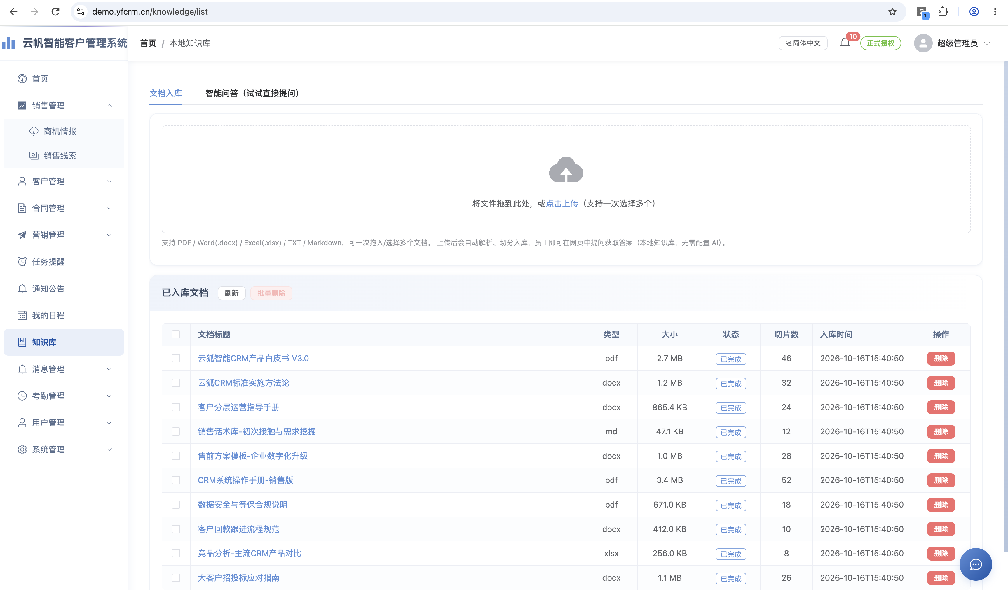Tick checkbox for CRM系统操作手册-销售版
This screenshot has height=590, width=1008.
coord(176,480)
